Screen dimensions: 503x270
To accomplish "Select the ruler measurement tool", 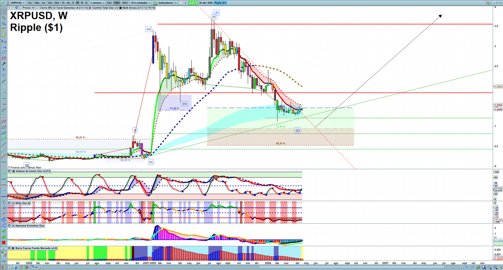I will pos(4,110).
